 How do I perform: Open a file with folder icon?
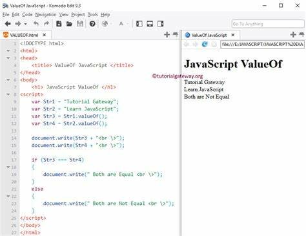click(x=69, y=24)
